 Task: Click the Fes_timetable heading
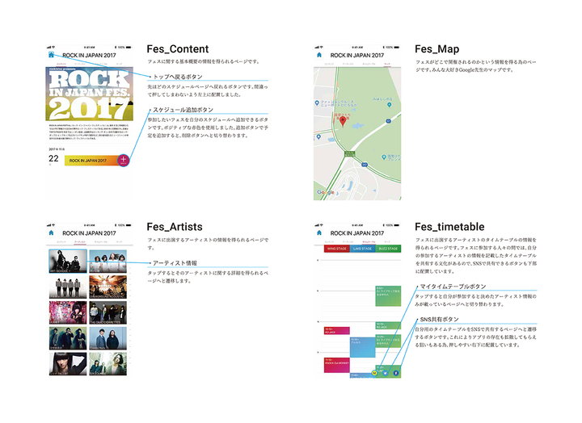coord(449,227)
